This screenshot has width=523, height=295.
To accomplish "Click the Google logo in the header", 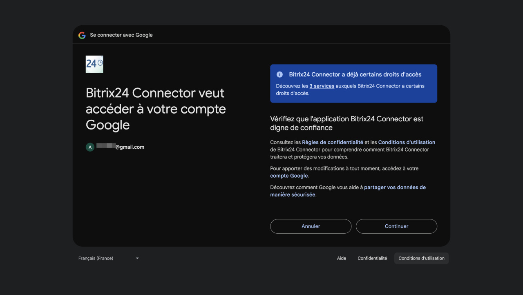I will click(82, 35).
